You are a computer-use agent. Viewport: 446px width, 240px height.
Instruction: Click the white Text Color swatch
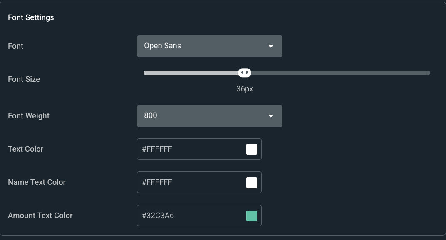pyautogui.click(x=251, y=149)
